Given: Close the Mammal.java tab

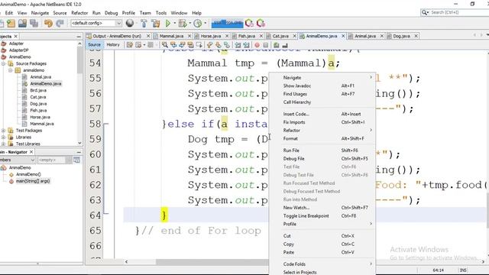Looking at the screenshot, I should point(189,36).
